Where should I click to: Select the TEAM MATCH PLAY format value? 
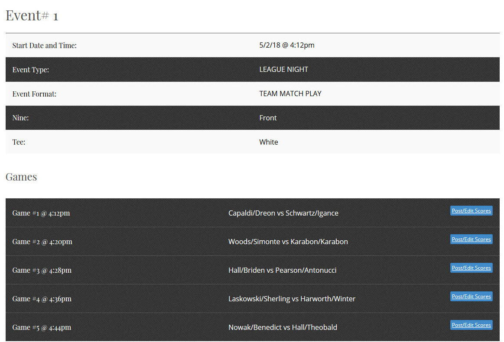[290, 94]
